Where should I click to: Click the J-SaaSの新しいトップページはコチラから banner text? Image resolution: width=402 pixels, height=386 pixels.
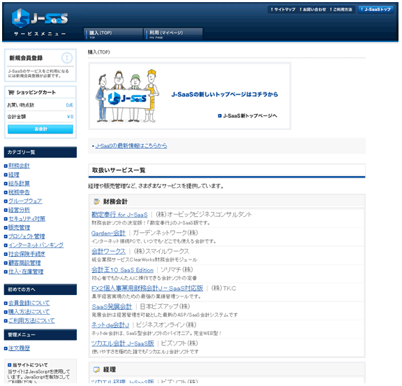225,94
